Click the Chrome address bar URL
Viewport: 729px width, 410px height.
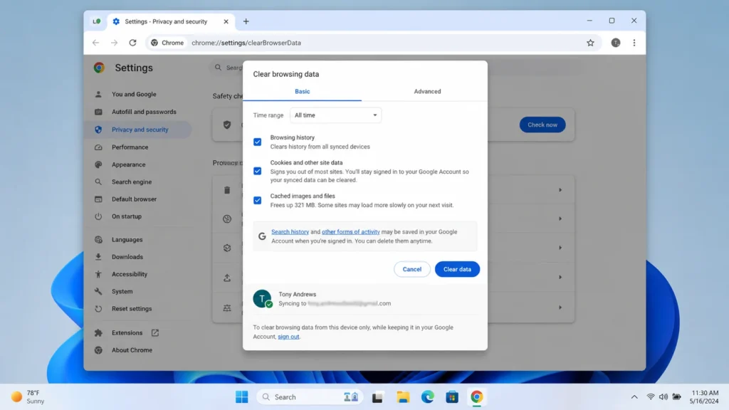246,43
